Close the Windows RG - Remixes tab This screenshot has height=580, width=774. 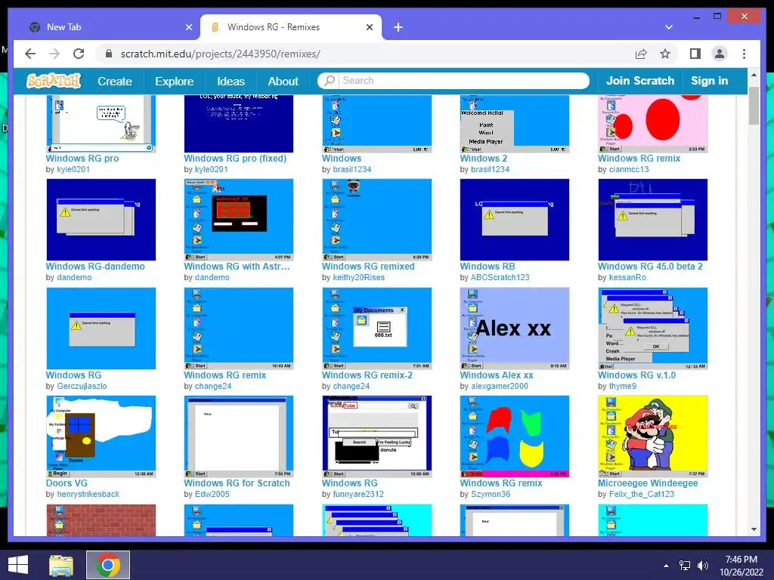point(369,27)
